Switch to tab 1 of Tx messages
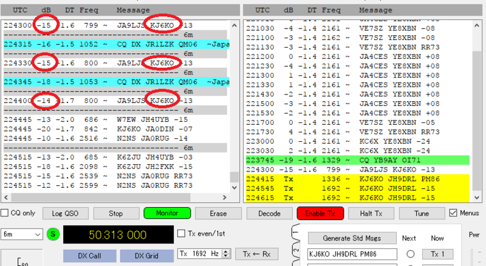Screen dimensions: 486x266 click(x=296, y=232)
